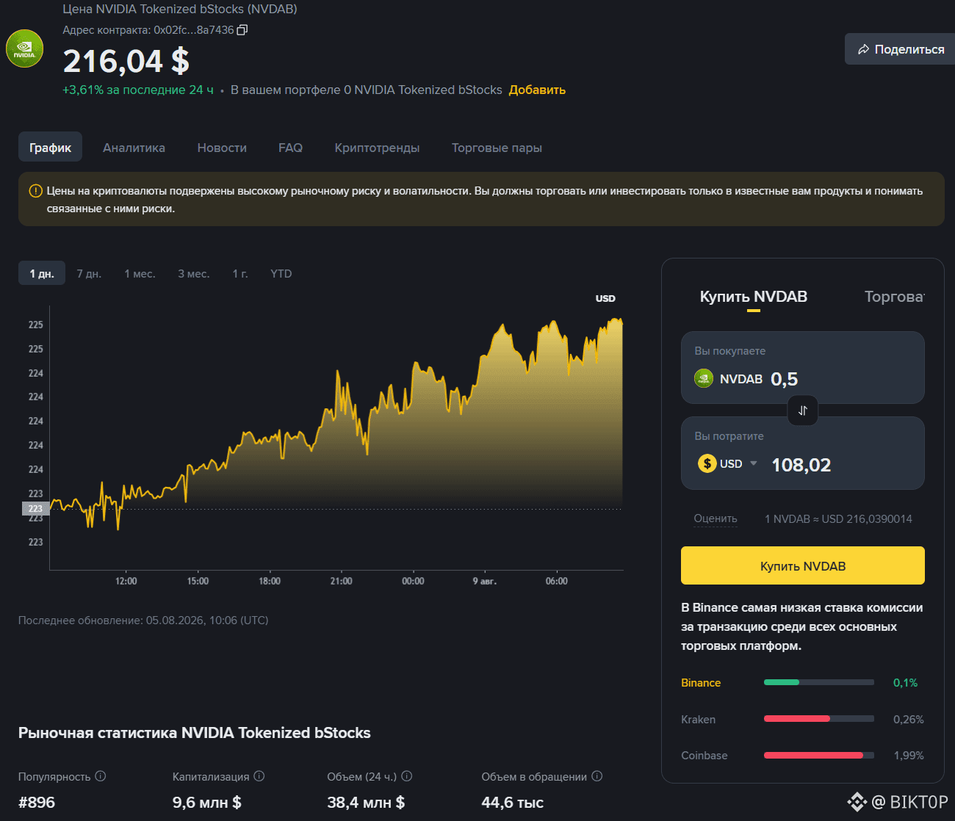
Task: Share the page with Поделиться button
Action: pos(900,49)
